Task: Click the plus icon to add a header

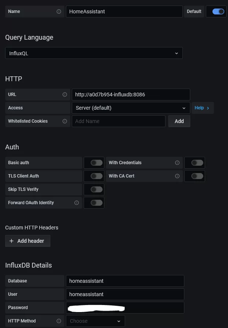Action: click(x=11, y=241)
